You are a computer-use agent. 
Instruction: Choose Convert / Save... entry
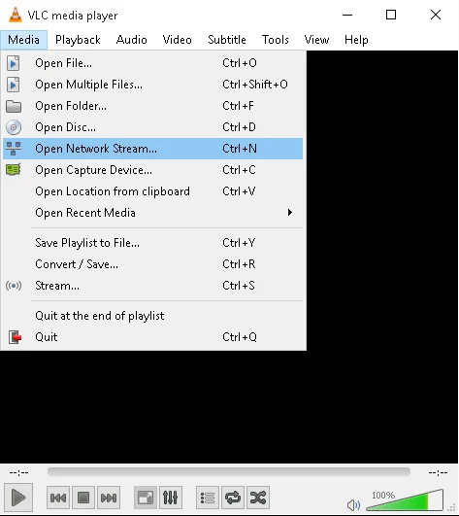(152, 264)
